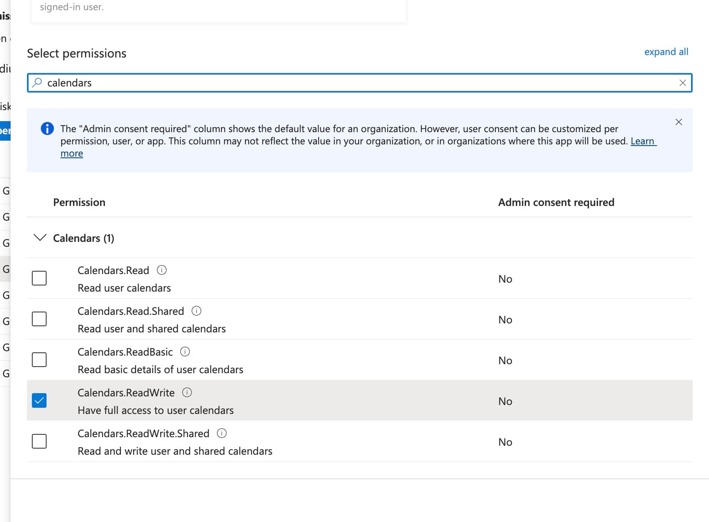This screenshot has height=522, width=709.
Task: Click the Calendars.ReadBasic permission name
Action: tap(125, 352)
